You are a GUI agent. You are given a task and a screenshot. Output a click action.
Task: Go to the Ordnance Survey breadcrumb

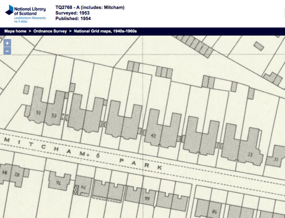[50, 31]
